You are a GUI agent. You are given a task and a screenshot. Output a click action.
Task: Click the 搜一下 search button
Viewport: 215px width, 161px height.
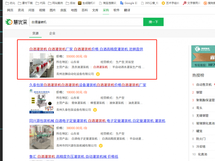click(153, 22)
